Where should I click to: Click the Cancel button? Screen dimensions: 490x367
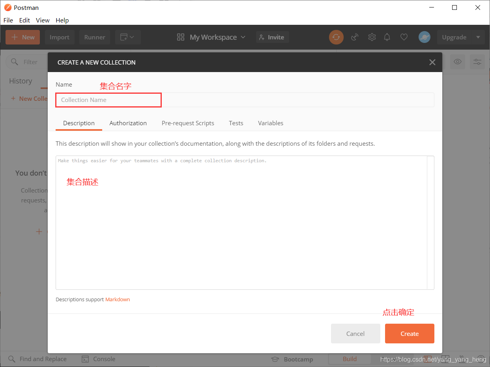(355, 334)
